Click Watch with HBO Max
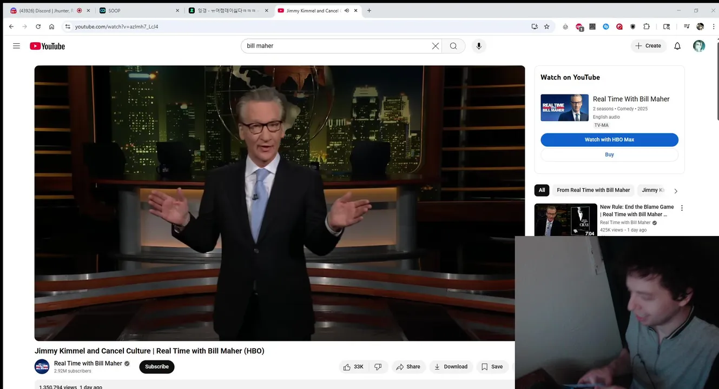Viewport: 719px width, 389px height. [609, 140]
